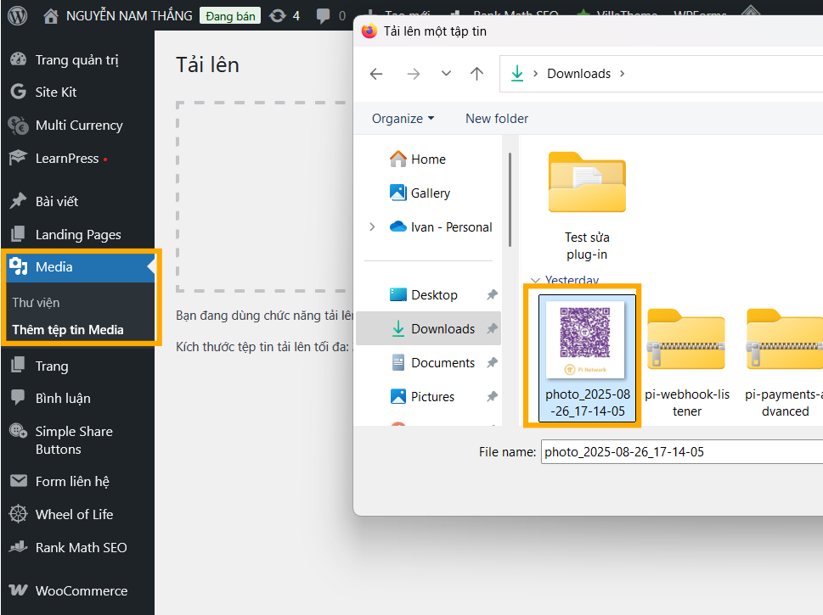The height and width of the screenshot is (615, 823).
Task: Open Form liên hệ menu
Action: (77, 481)
